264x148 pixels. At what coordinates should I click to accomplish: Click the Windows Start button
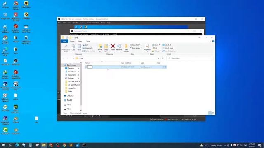coord(3,145)
